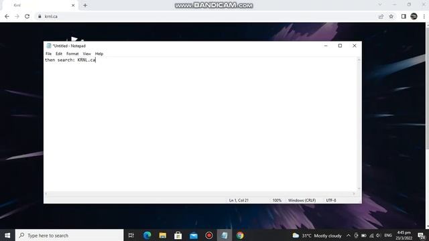Bookmark this page with the star icon
This screenshot has width=429, height=241.
pyautogui.click(x=391, y=16)
